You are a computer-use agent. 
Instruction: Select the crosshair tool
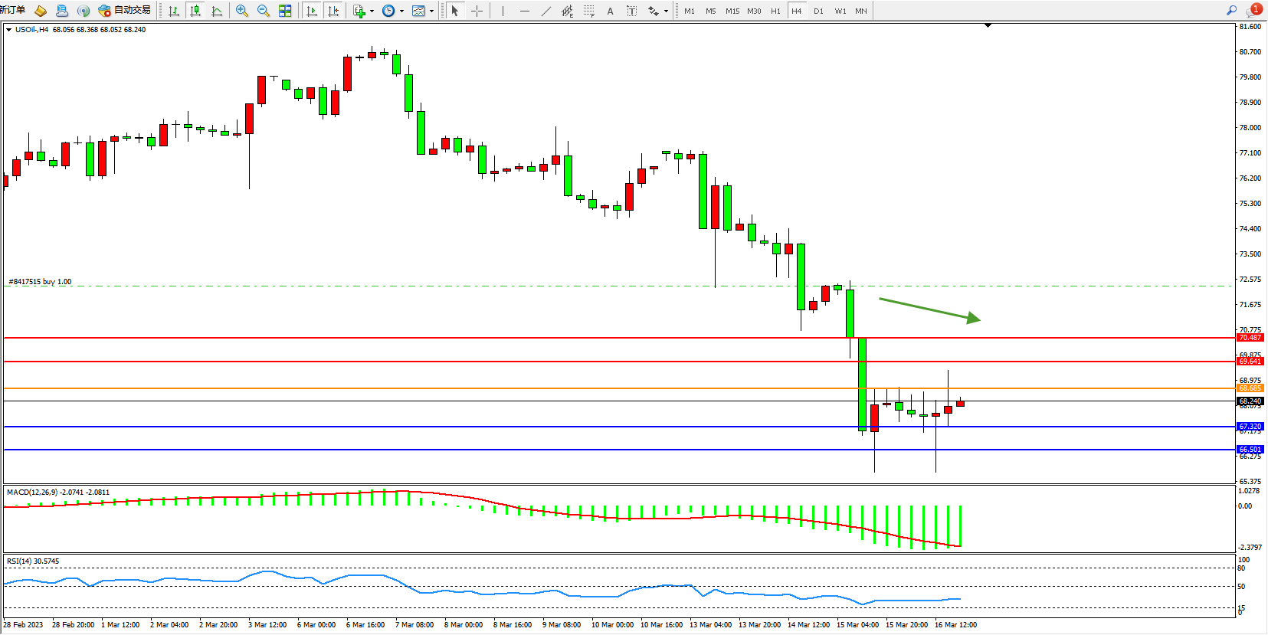477,11
